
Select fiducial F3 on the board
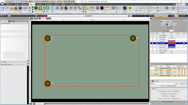click(133, 38)
